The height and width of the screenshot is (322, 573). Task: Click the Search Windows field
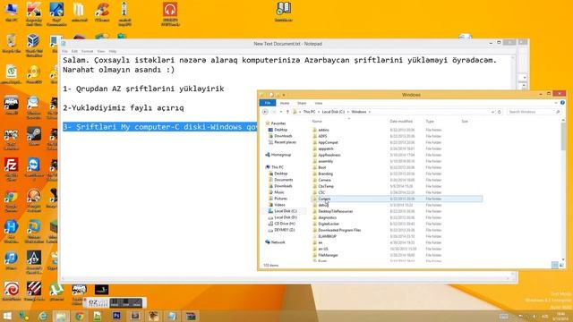pyautogui.click(x=534, y=112)
